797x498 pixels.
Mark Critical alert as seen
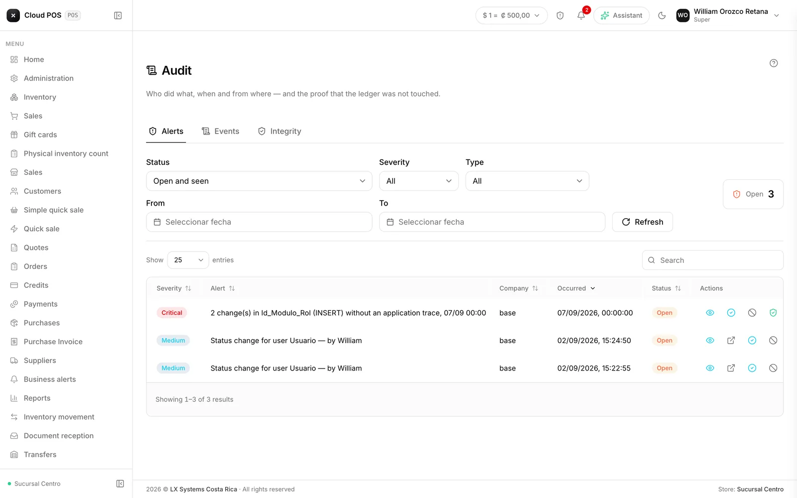click(731, 313)
